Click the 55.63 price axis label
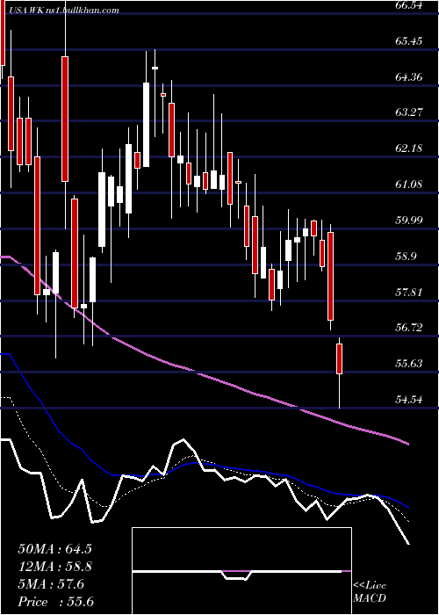Viewport: 439px width, 615px height. [x=410, y=364]
